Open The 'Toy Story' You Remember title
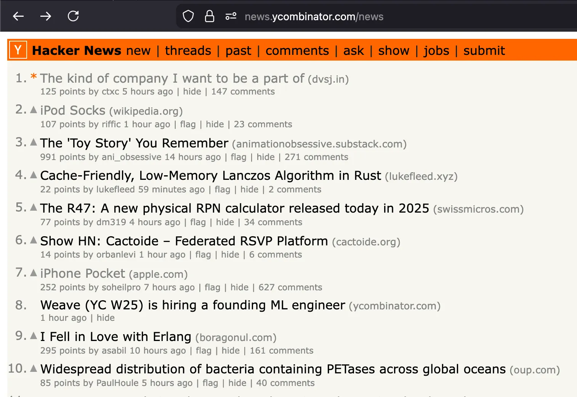577x397 pixels. click(x=134, y=143)
